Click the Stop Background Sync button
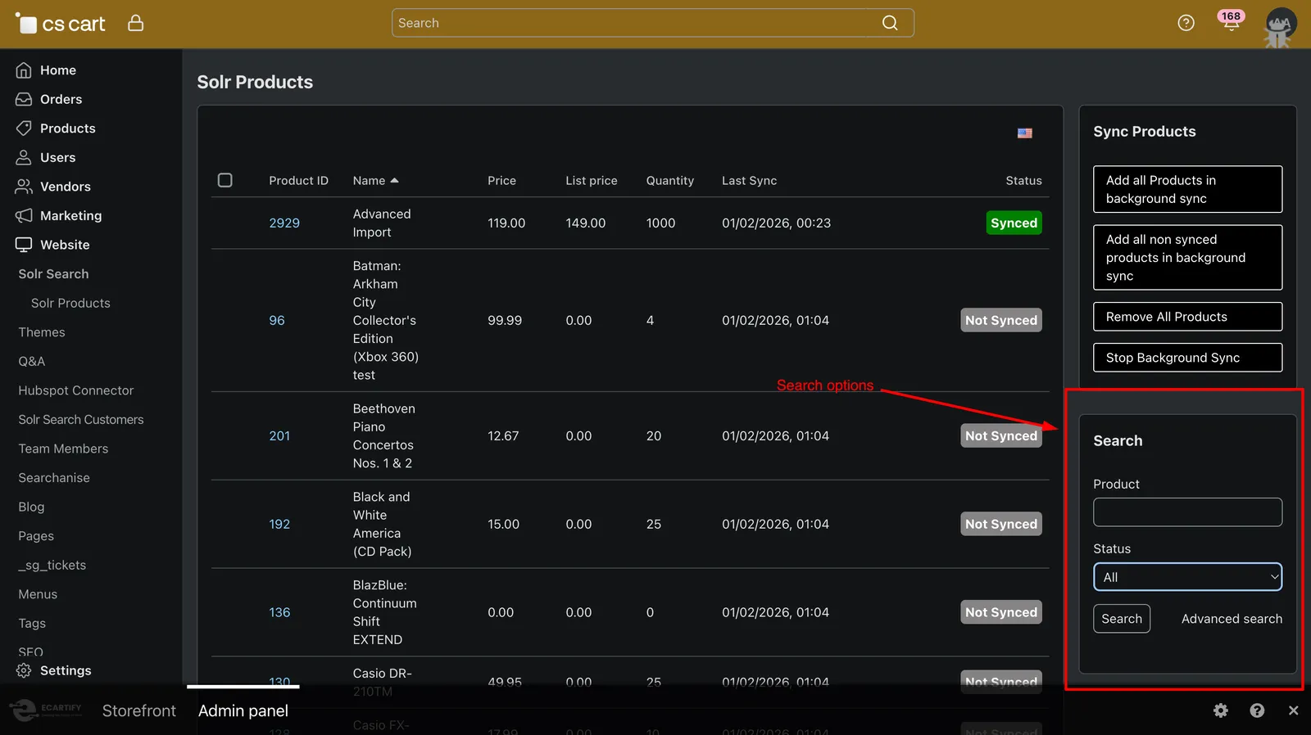The image size is (1311, 735). pyautogui.click(x=1187, y=358)
